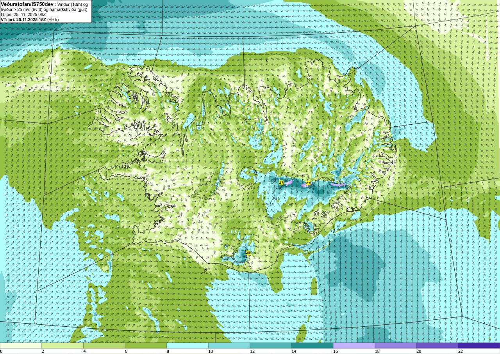Click the 10–12 m/s turquoise legend swatch
500x354 pixels.
pos(229,345)
